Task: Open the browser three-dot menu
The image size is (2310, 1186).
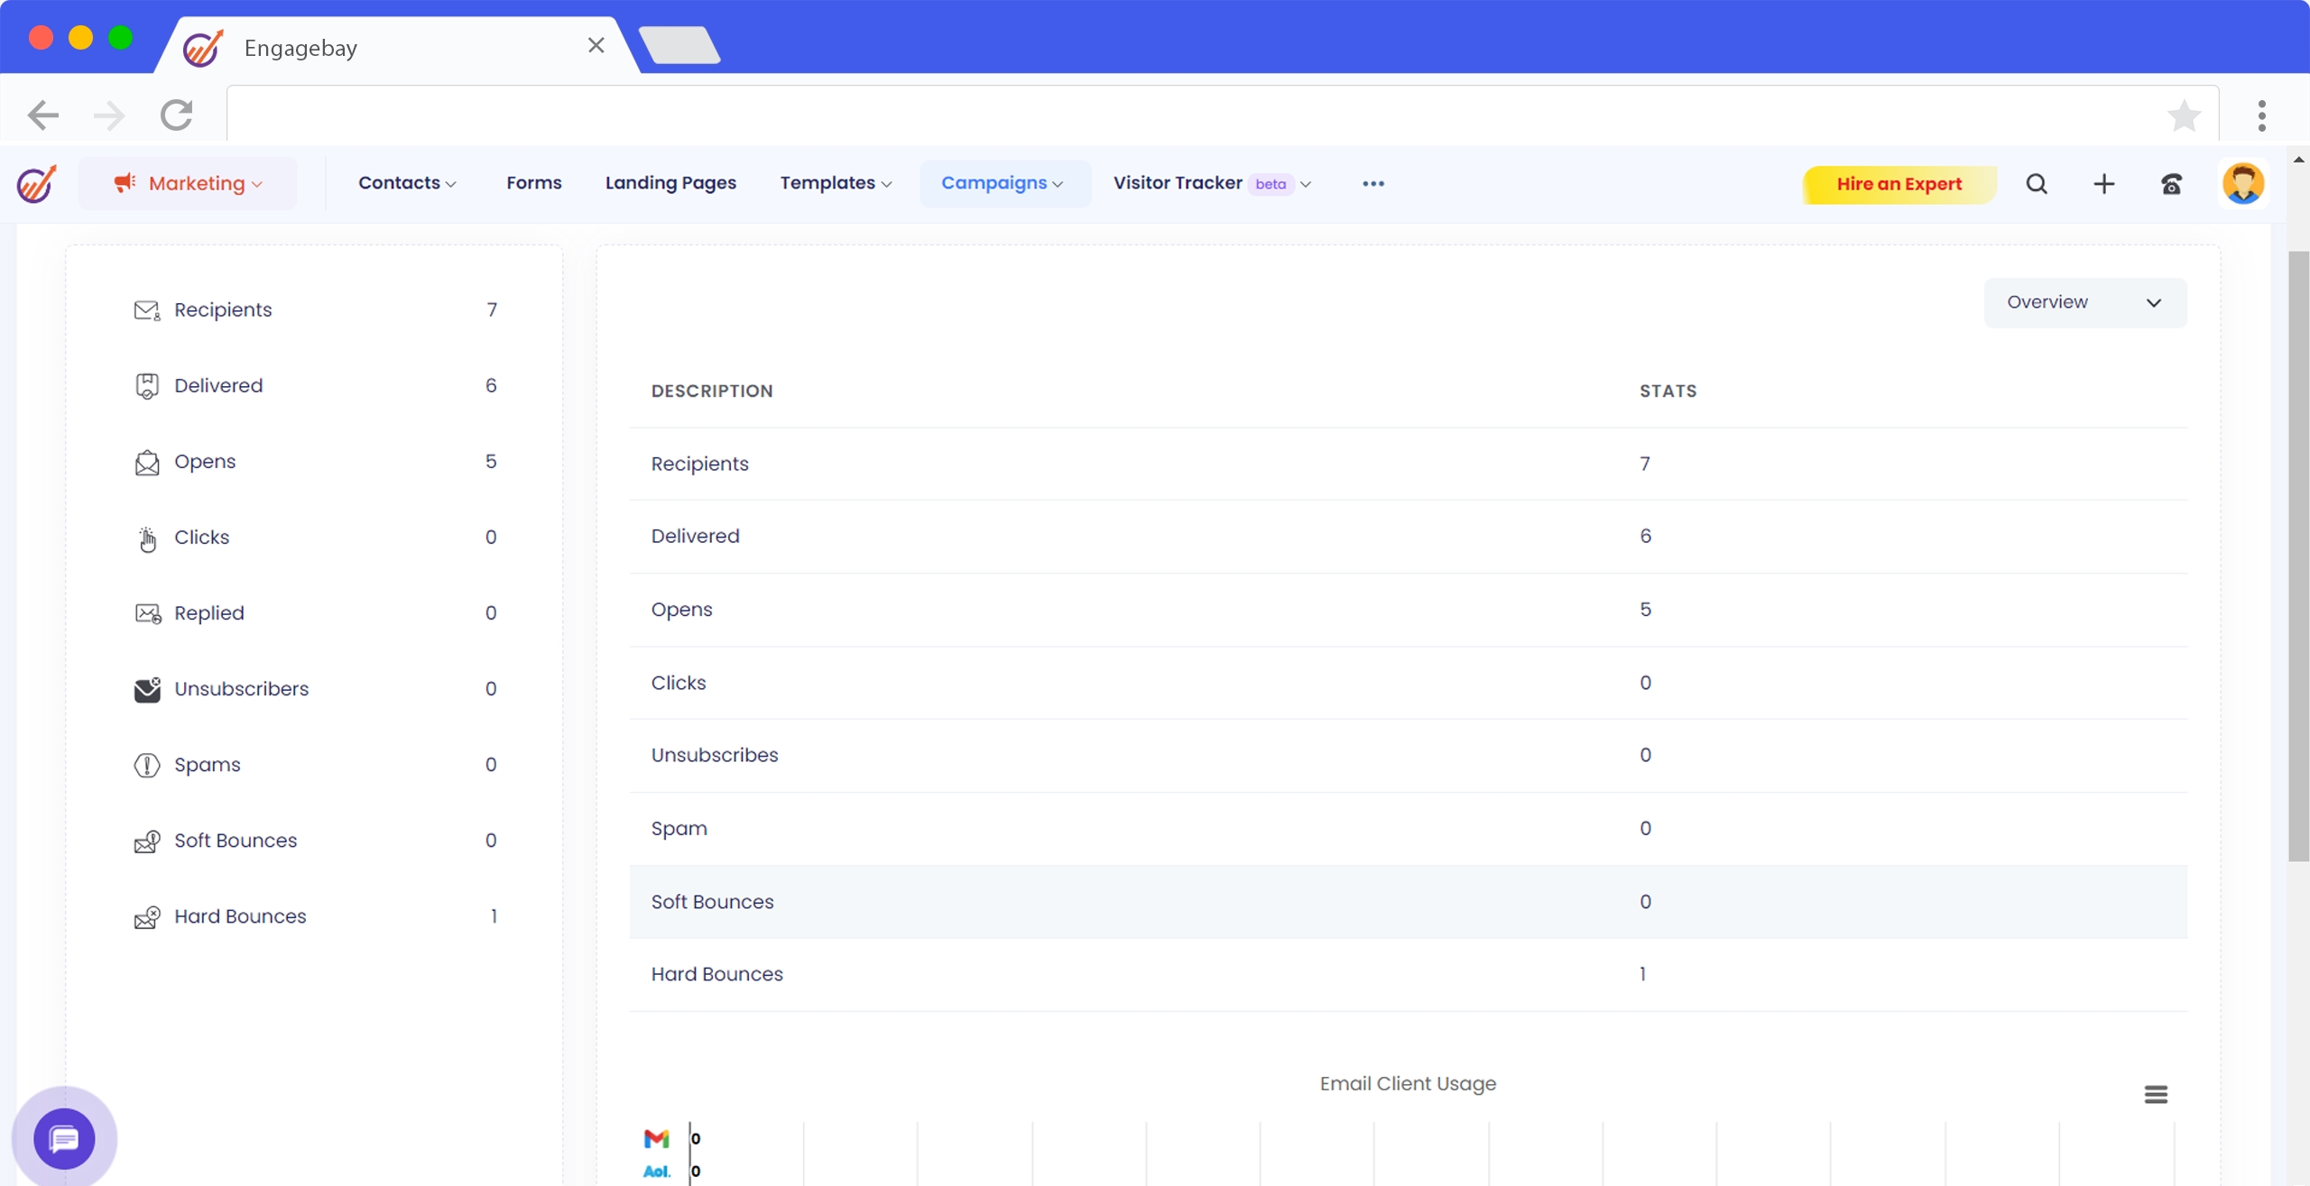Action: [x=2262, y=115]
